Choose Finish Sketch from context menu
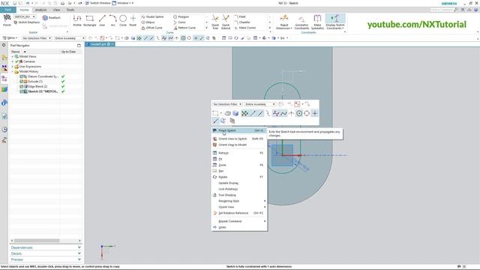The image size is (480, 270). 239,130
